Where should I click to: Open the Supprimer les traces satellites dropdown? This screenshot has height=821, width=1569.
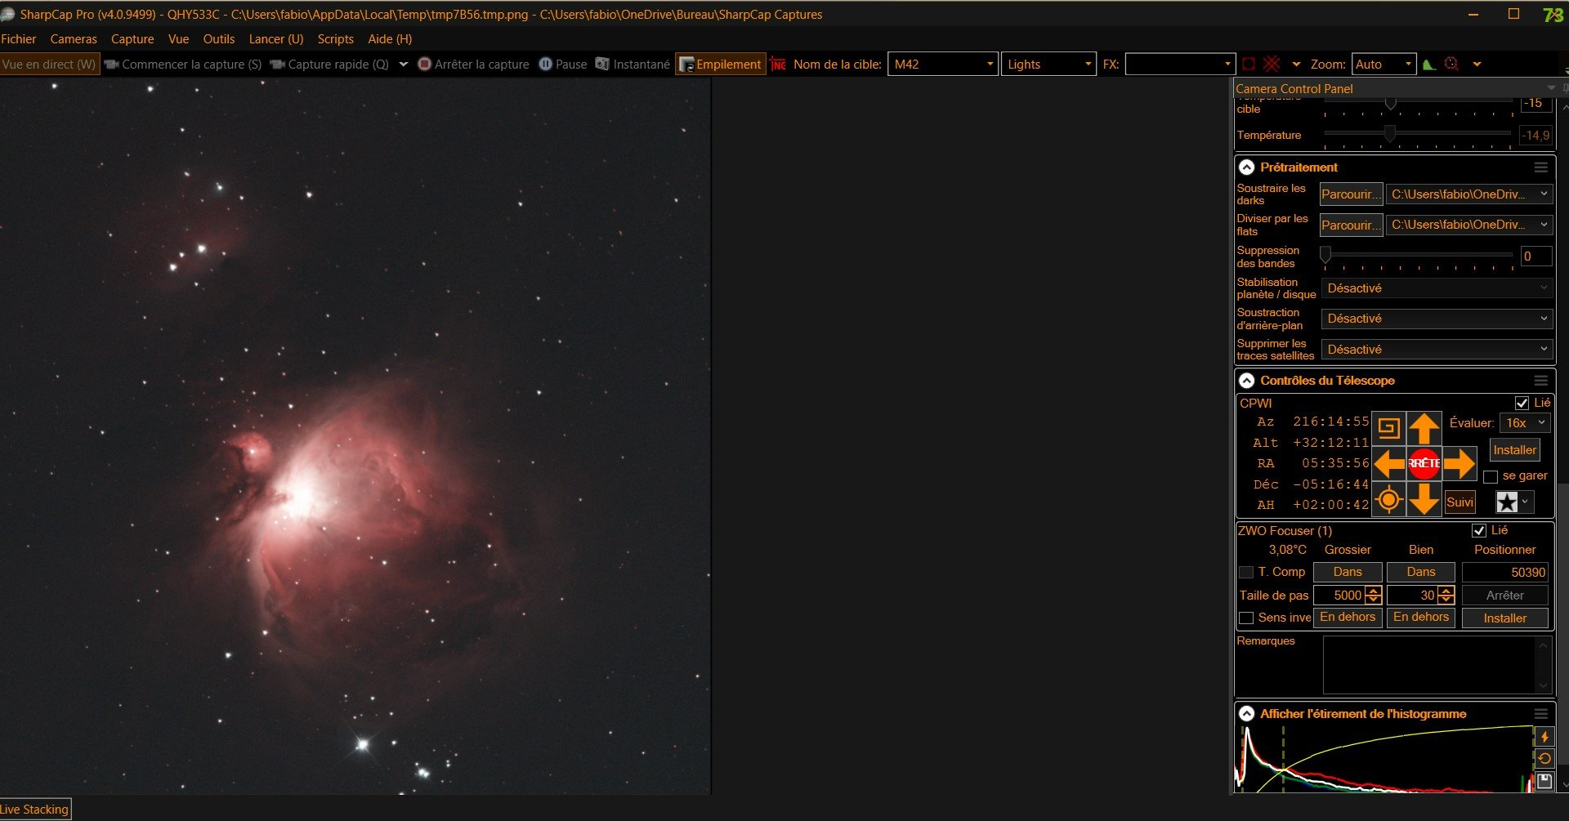coord(1437,350)
